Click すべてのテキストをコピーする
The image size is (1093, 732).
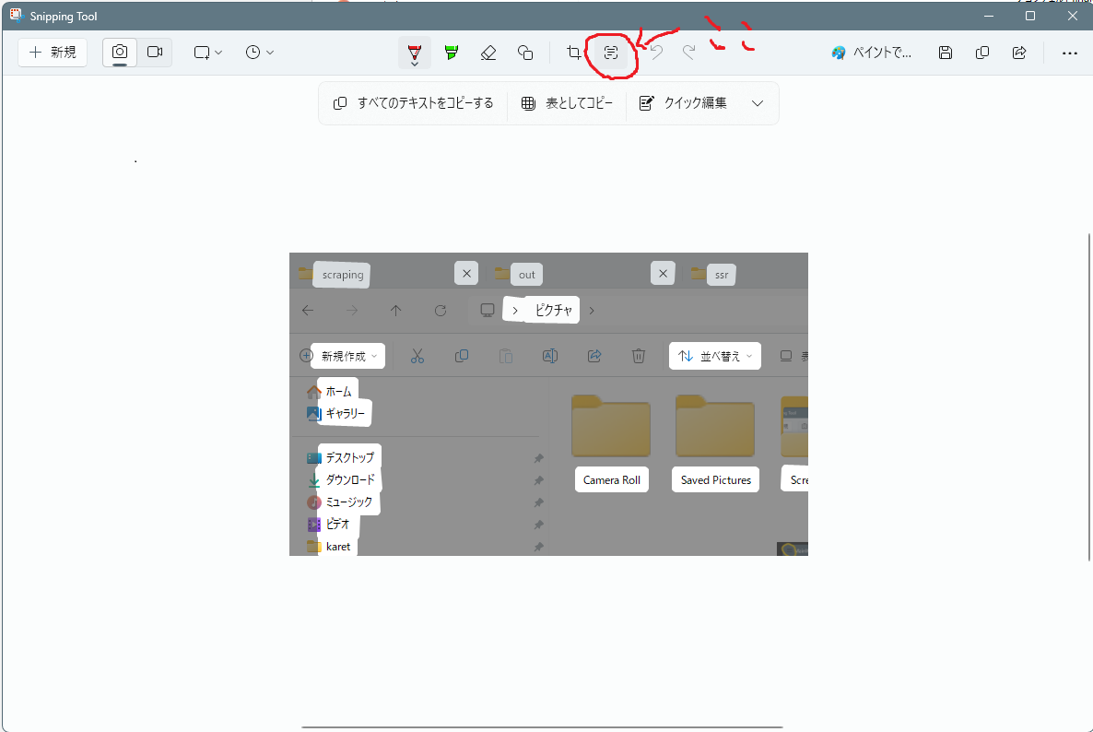point(414,103)
